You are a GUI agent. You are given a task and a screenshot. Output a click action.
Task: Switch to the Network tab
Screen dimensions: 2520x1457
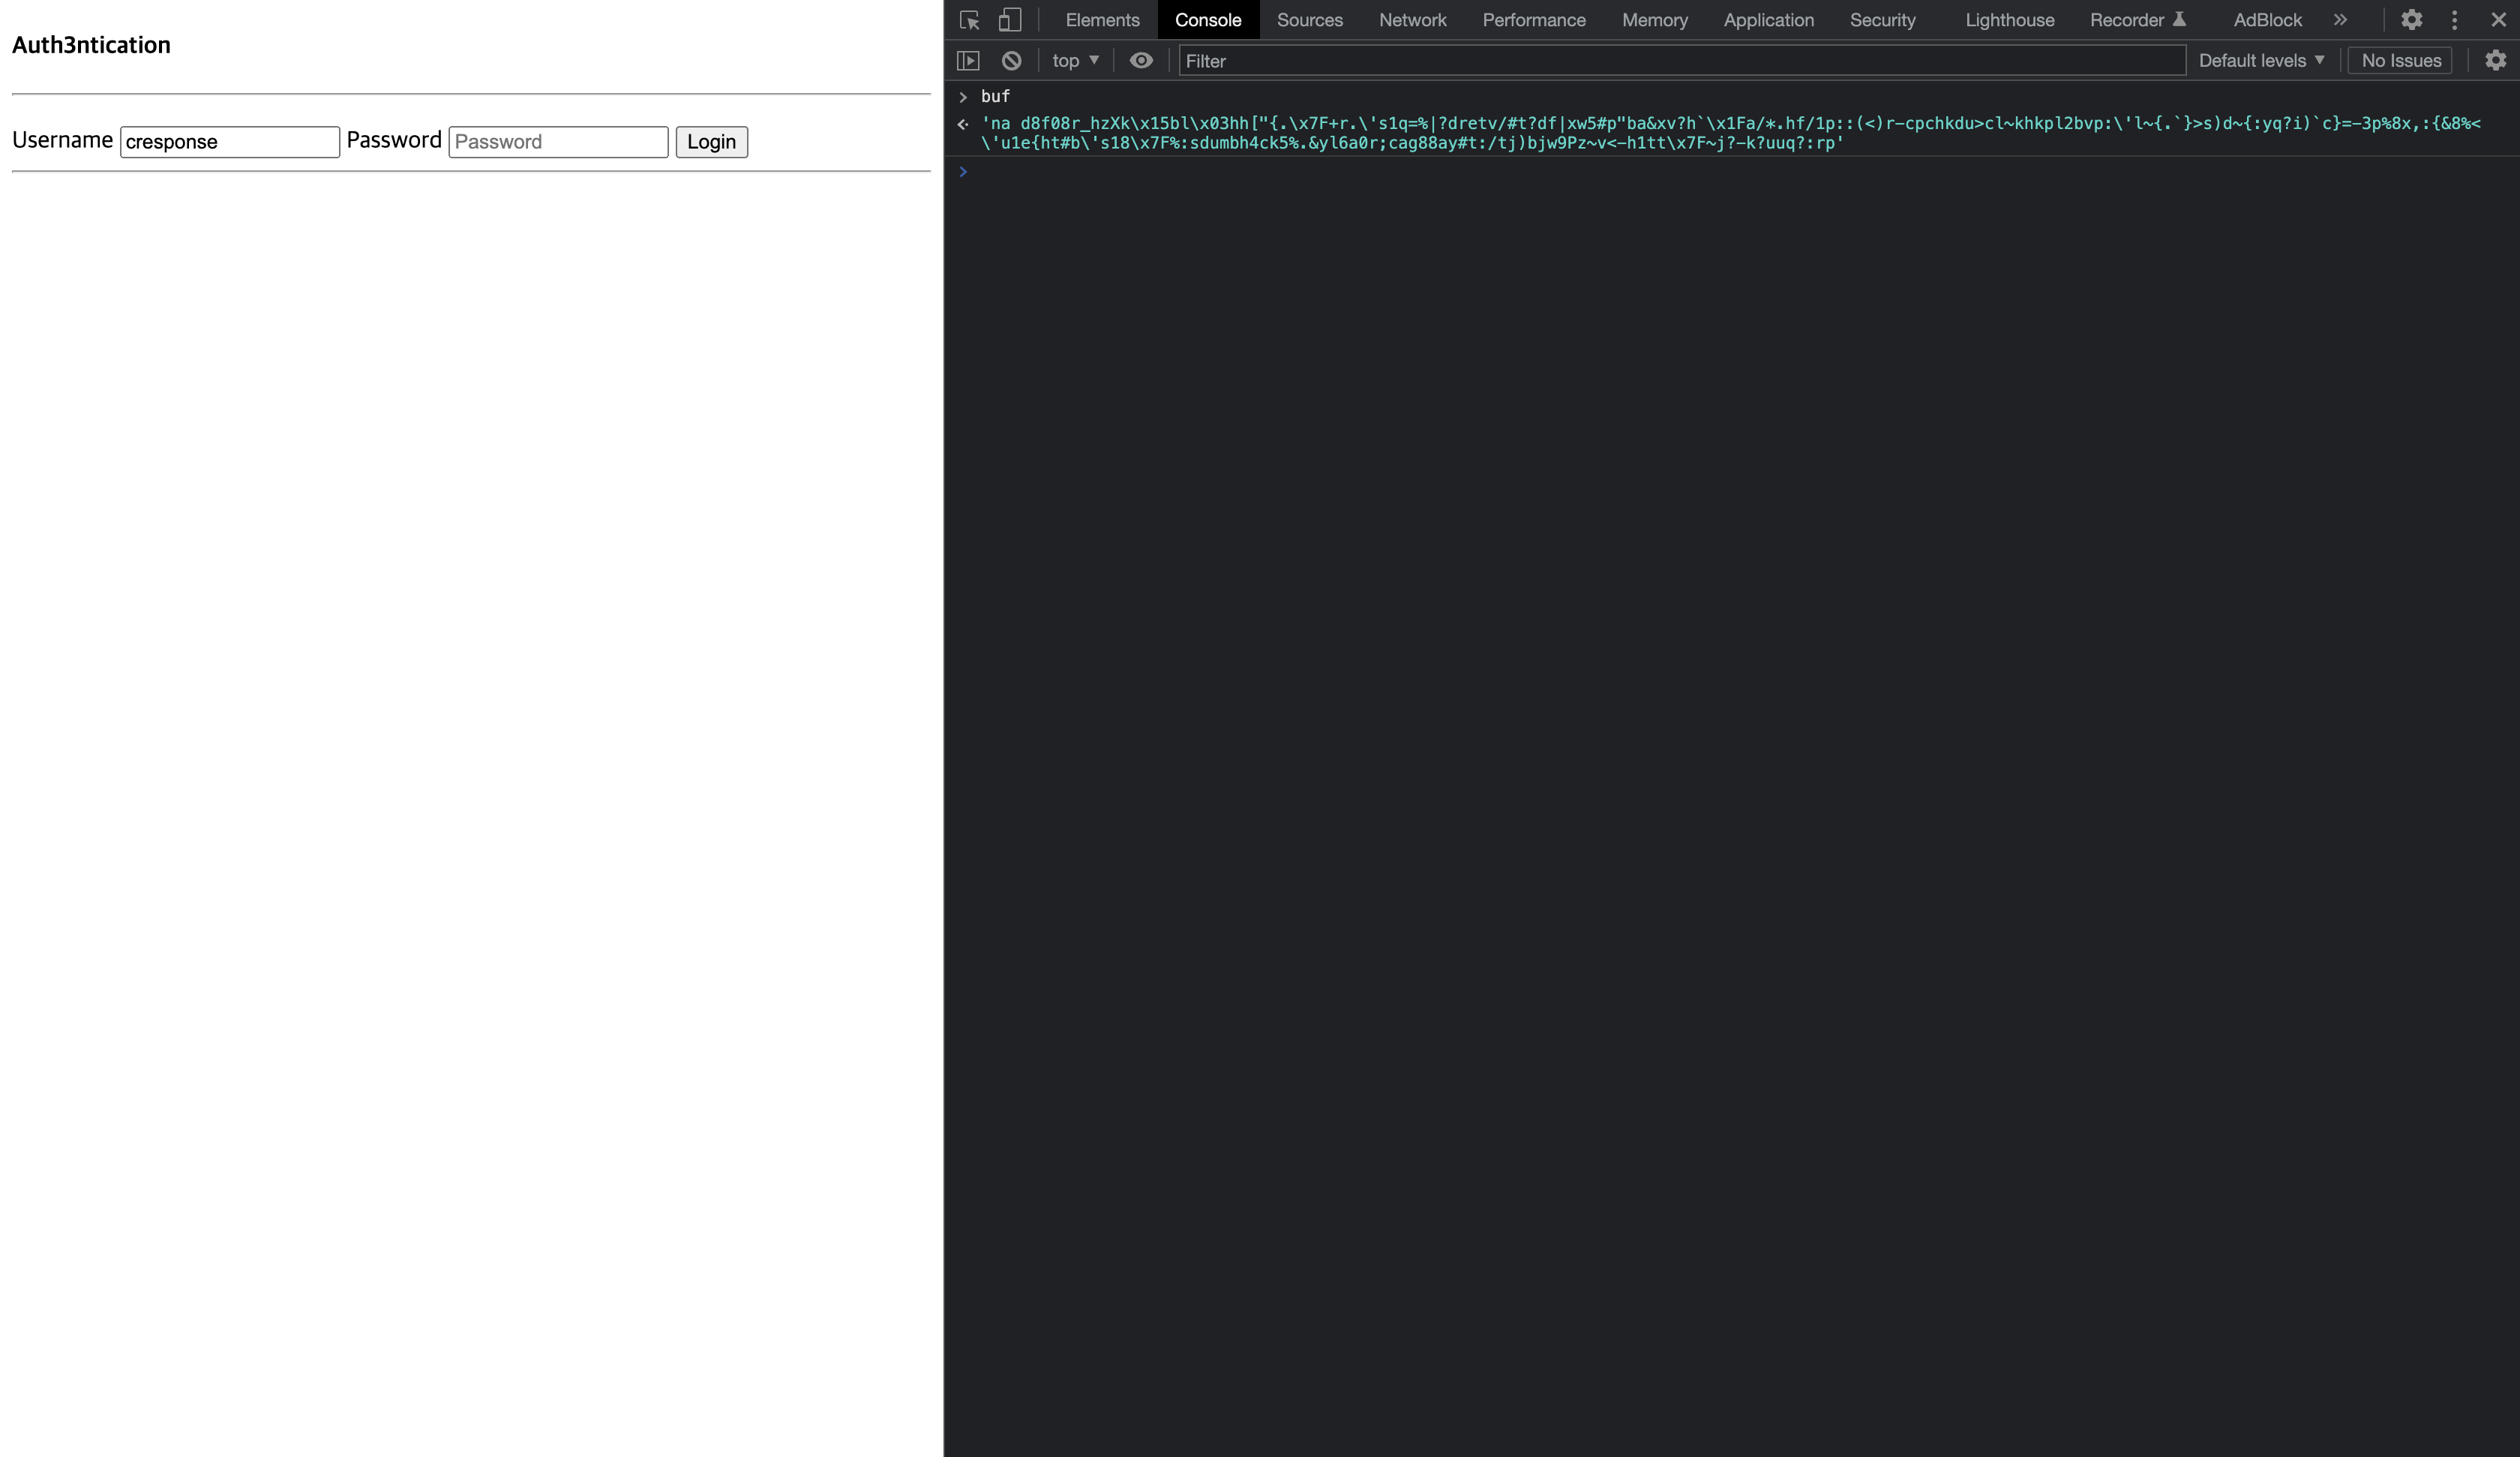point(1412,20)
